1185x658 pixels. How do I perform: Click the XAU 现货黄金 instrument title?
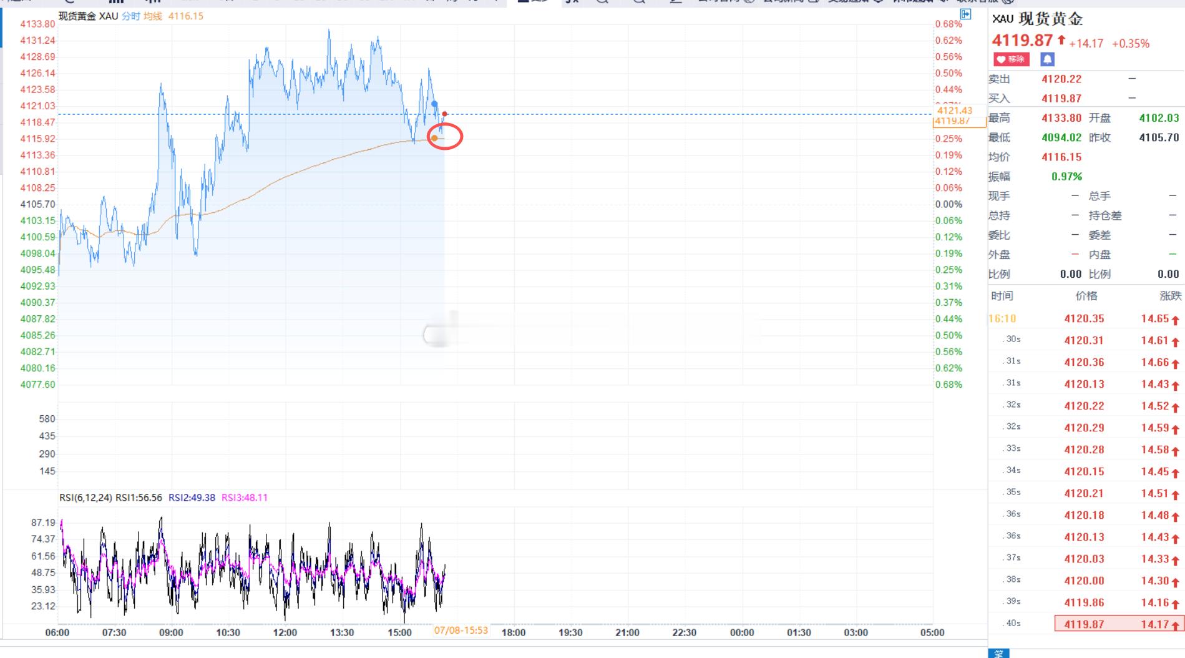pos(1037,19)
